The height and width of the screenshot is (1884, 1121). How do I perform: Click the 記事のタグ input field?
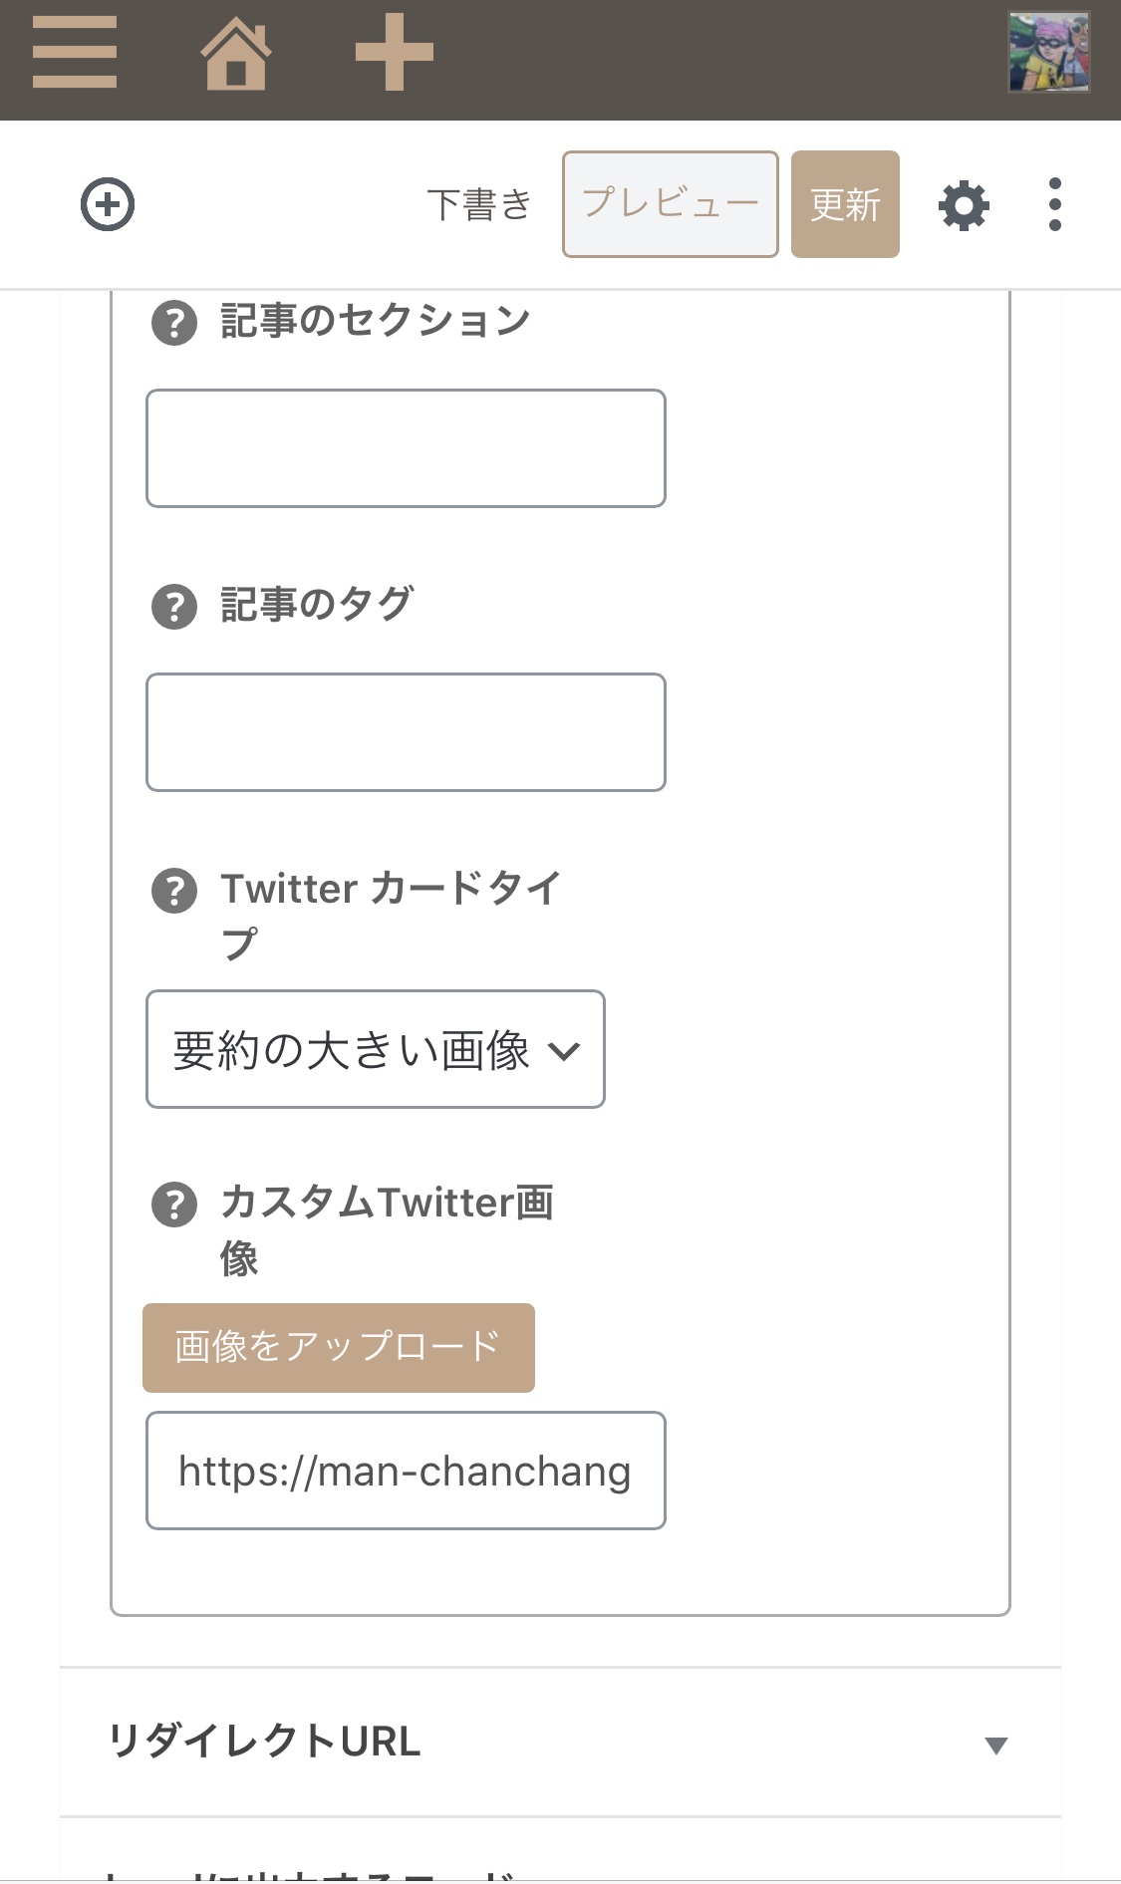point(406,732)
